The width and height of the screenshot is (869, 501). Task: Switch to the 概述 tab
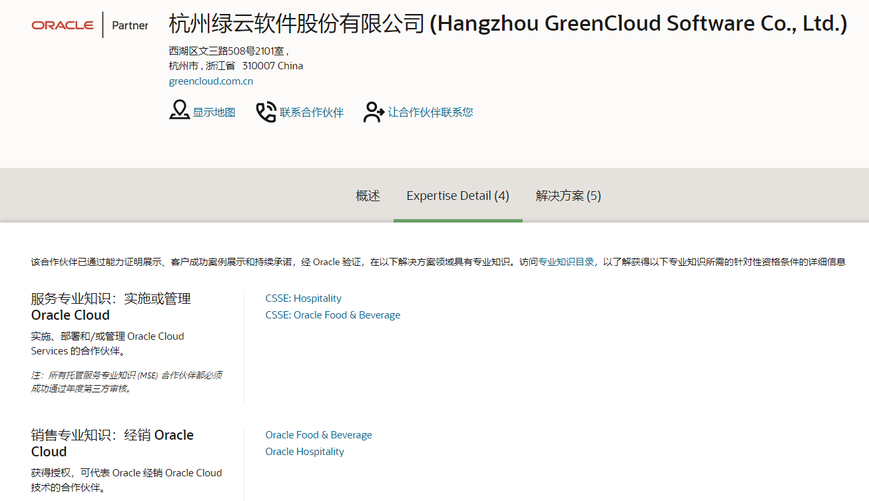click(368, 196)
